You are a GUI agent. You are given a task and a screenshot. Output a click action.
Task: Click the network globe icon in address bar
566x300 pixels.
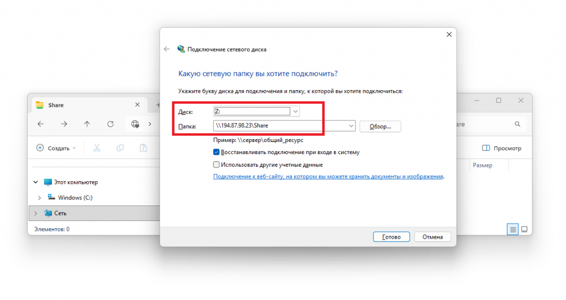tap(135, 124)
